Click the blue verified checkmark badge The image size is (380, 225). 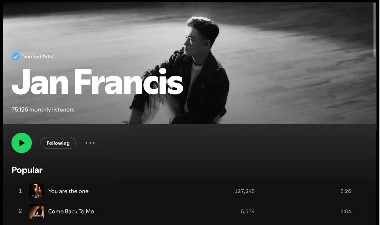point(16,56)
